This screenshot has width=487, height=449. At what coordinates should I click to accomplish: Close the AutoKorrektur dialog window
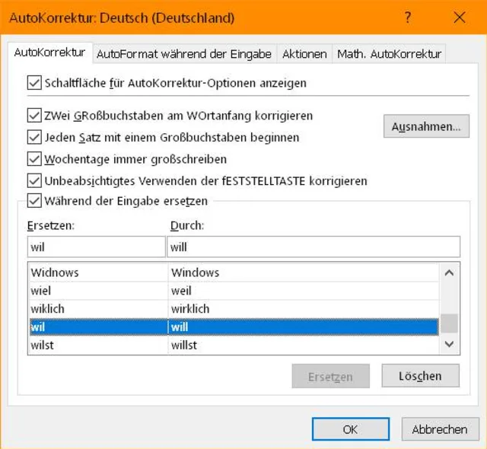(459, 18)
